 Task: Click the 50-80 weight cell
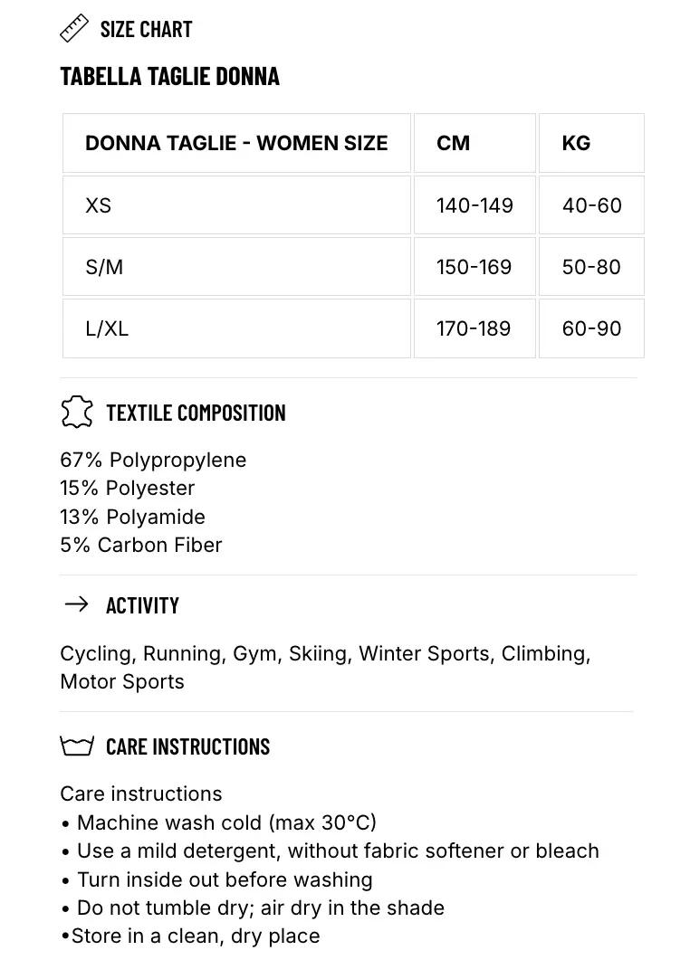tap(591, 267)
